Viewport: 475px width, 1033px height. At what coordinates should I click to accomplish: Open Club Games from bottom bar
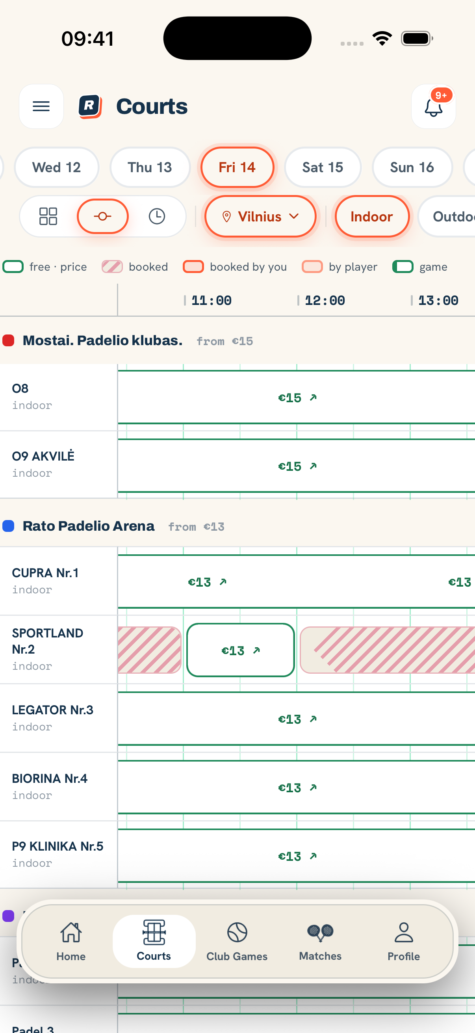[x=237, y=941]
